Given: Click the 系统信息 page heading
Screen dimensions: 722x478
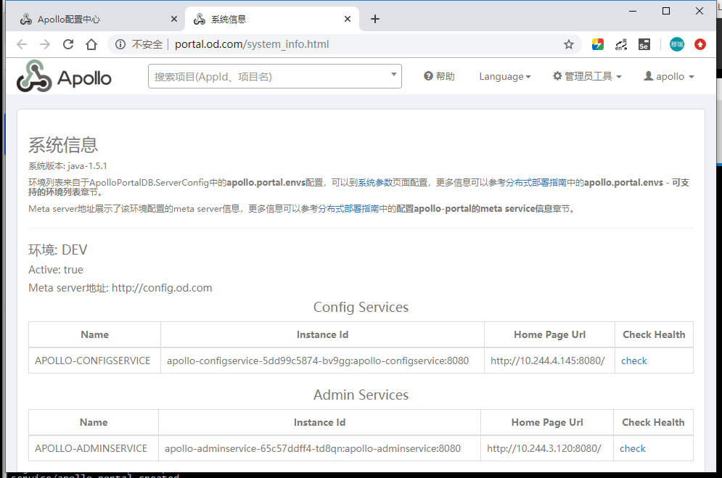Looking at the screenshot, I should tap(63, 145).
